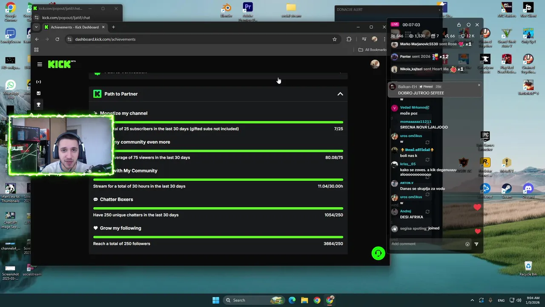
Task: Close the Achievements - Kick Dashboard tab
Action: pyautogui.click(x=103, y=27)
